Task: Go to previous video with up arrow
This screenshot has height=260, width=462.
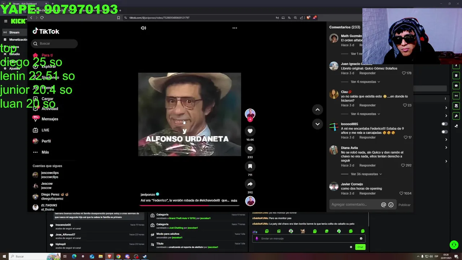Action: tap(318, 109)
